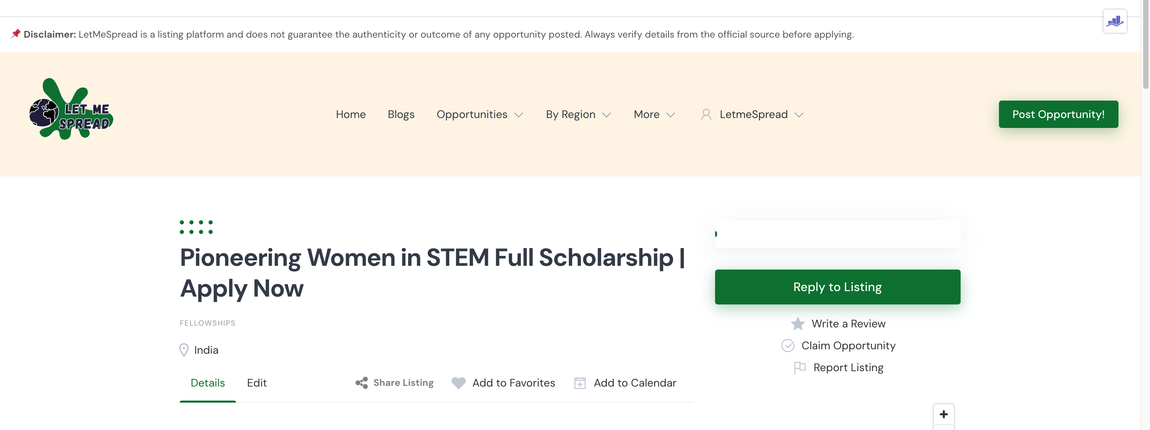The image size is (1150, 430).
Task: Click the user profile icon beside LetmeSpread
Action: (x=706, y=115)
